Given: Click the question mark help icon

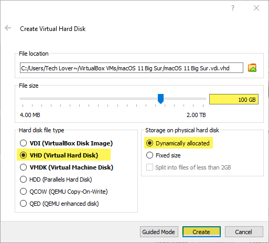Looking at the screenshot, I should pyautogui.click(x=233, y=8).
